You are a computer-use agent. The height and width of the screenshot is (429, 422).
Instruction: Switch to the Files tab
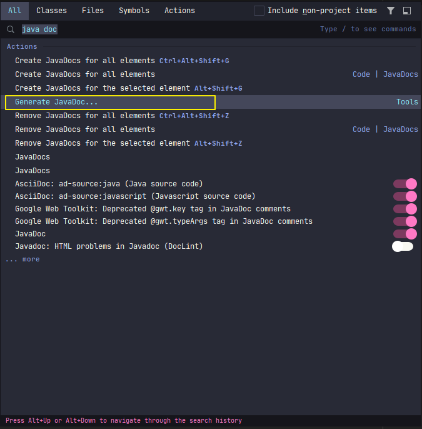(x=93, y=11)
